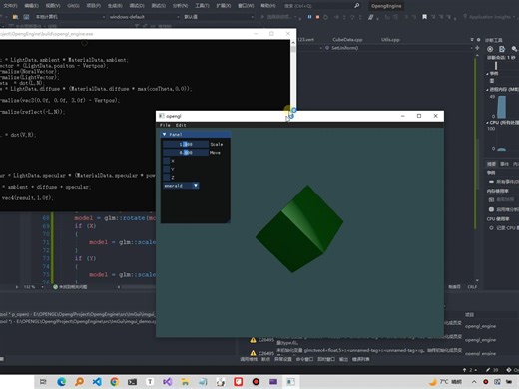The width and height of the screenshot is (519, 389).
Task: Click the last tab in the bottom debug tab strip
Action: click(361, 359)
